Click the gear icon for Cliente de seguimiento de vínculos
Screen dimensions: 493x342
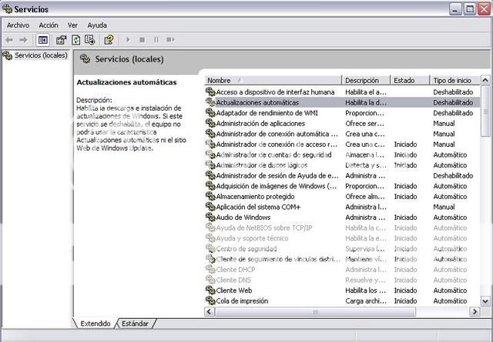tap(210, 259)
